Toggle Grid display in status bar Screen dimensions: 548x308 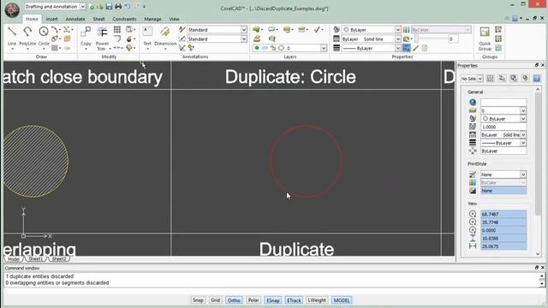(x=215, y=300)
